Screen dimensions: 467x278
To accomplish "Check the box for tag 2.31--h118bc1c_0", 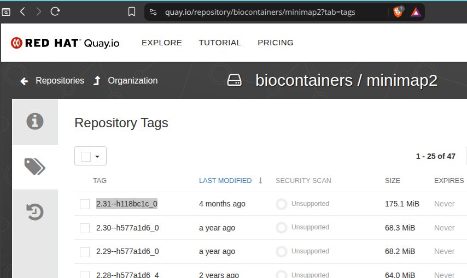I will coord(85,204).
